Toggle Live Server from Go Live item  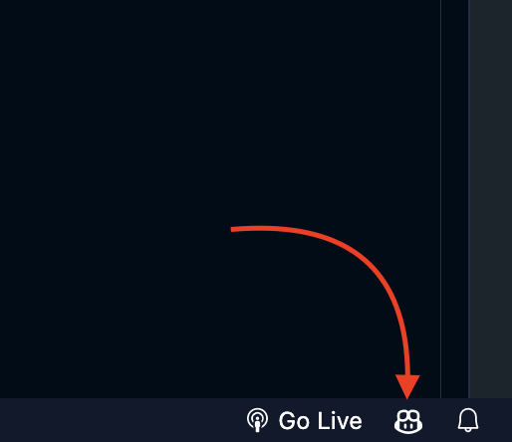pos(304,420)
